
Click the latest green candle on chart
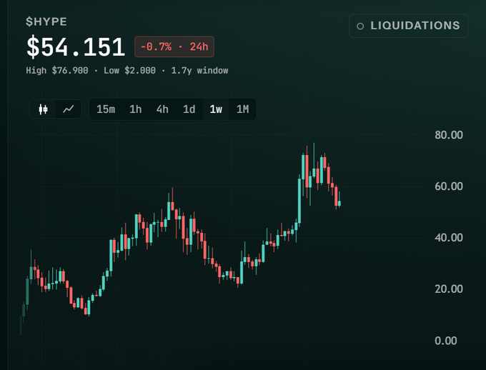(339, 203)
